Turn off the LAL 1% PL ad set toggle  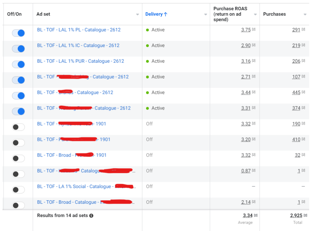18,33
